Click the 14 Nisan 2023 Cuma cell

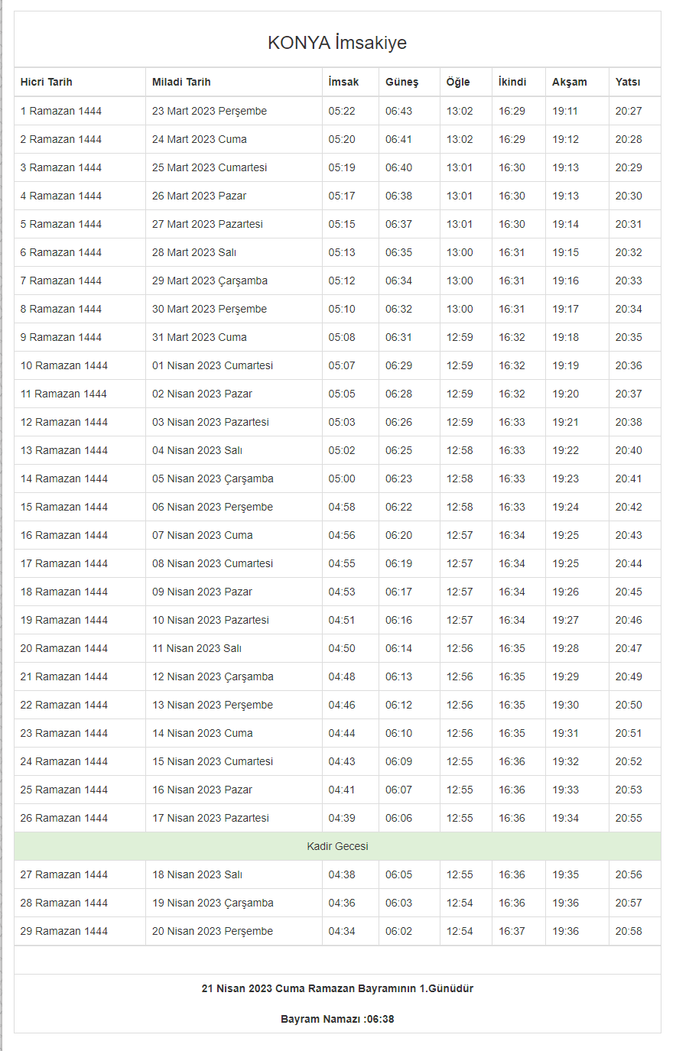(x=203, y=733)
